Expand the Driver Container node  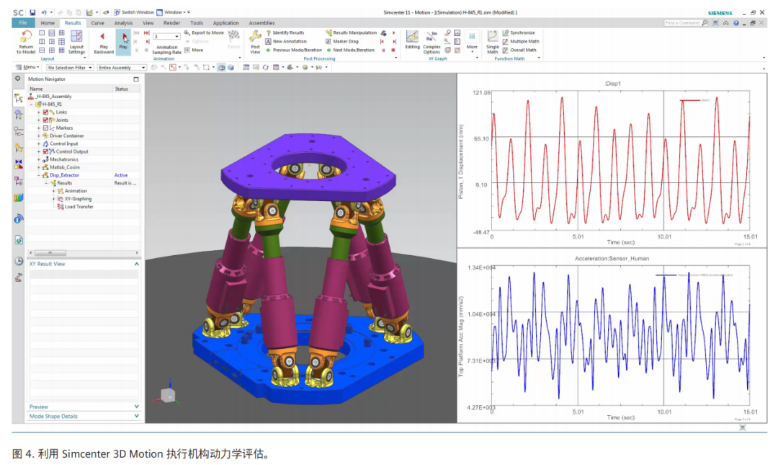39,136
